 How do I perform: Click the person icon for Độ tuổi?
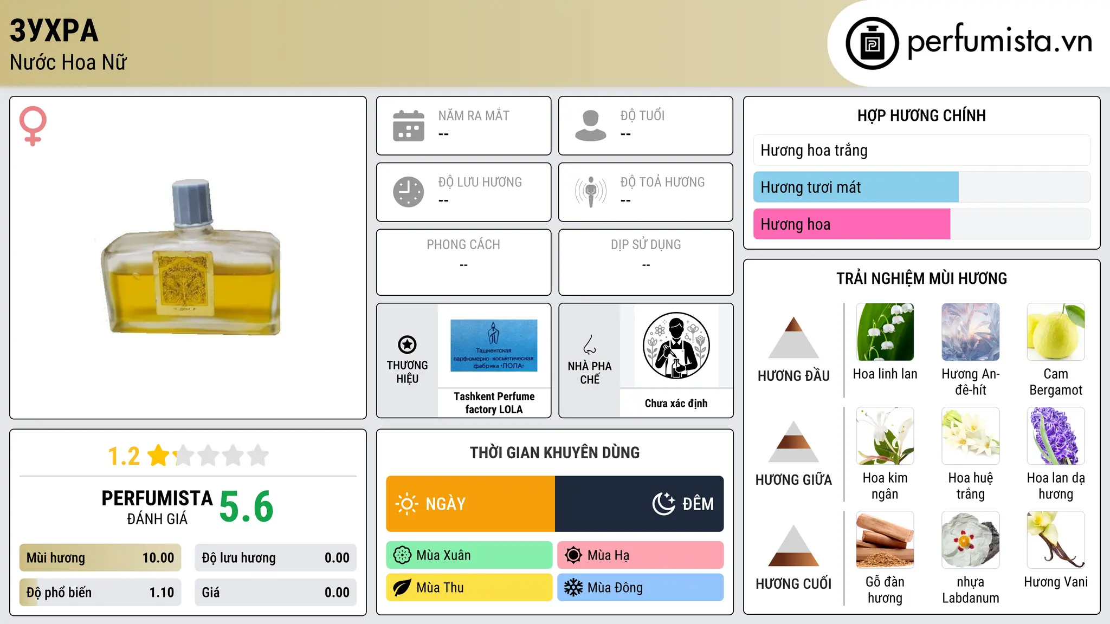tap(590, 126)
